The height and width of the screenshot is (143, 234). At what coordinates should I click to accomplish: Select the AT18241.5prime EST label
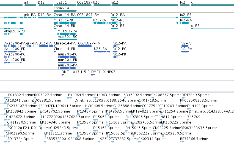[19, 100]
